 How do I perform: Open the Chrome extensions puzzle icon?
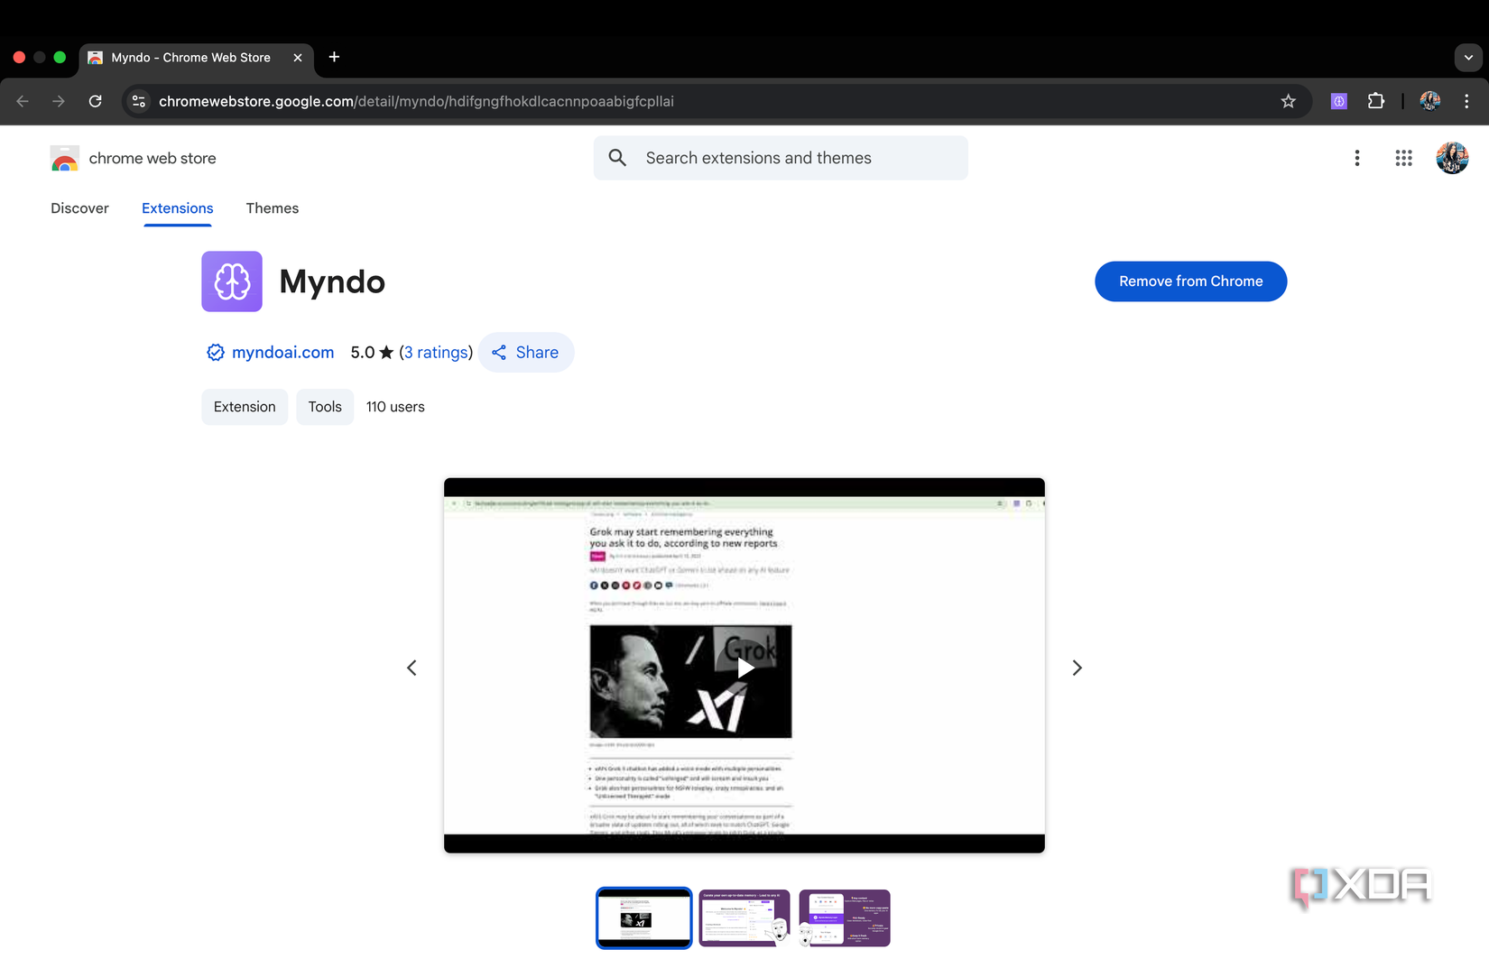tap(1376, 101)
